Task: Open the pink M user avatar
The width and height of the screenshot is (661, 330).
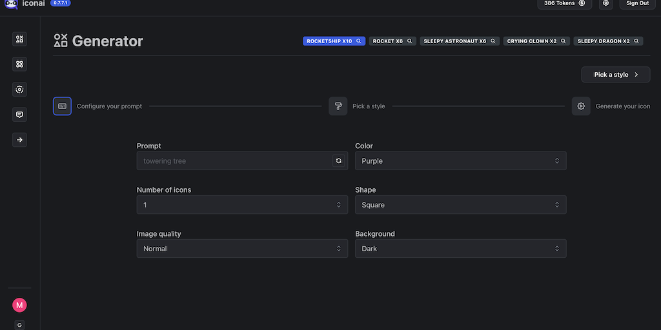Action: tap(19, 305)
